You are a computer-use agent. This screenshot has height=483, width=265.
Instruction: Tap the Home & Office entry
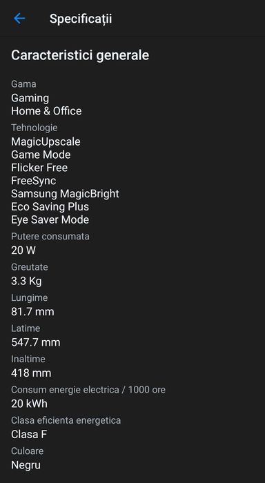46,111
